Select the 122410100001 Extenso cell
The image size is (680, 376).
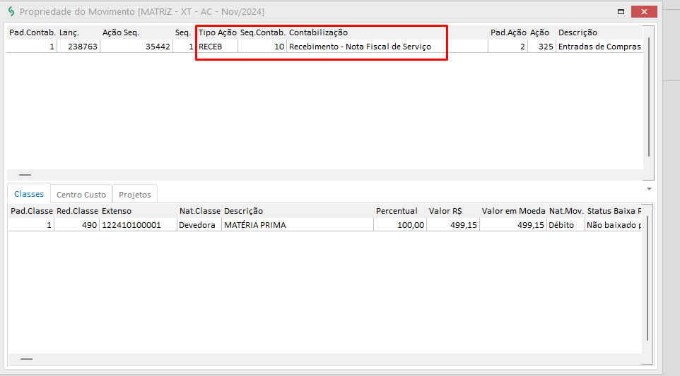click(x=131, y=225)
